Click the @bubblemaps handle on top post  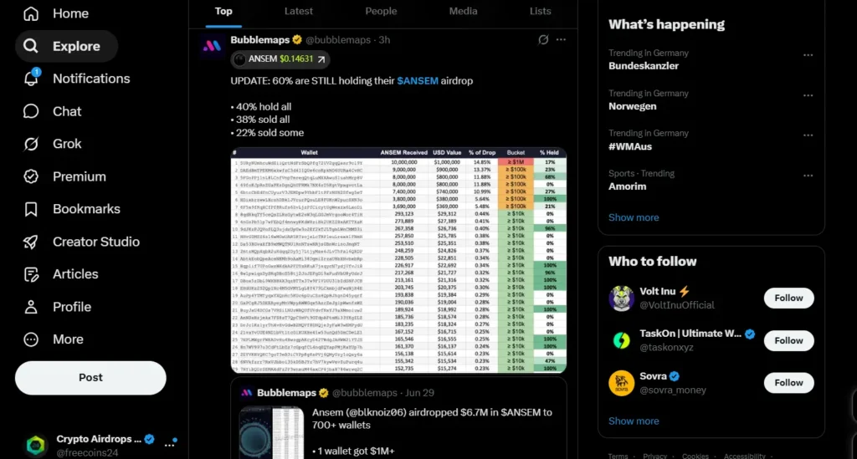tap(338, 40)
